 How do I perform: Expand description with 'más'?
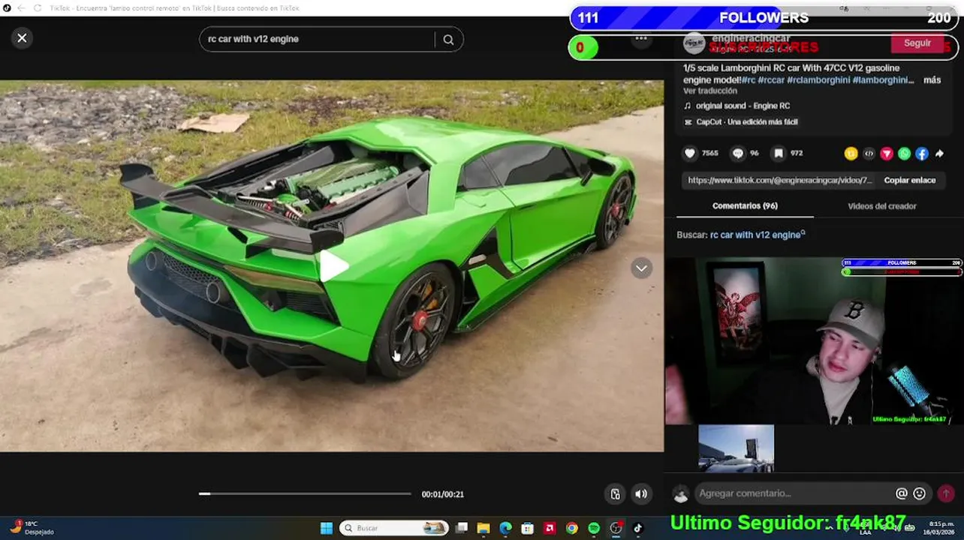[x=932, y=80]
